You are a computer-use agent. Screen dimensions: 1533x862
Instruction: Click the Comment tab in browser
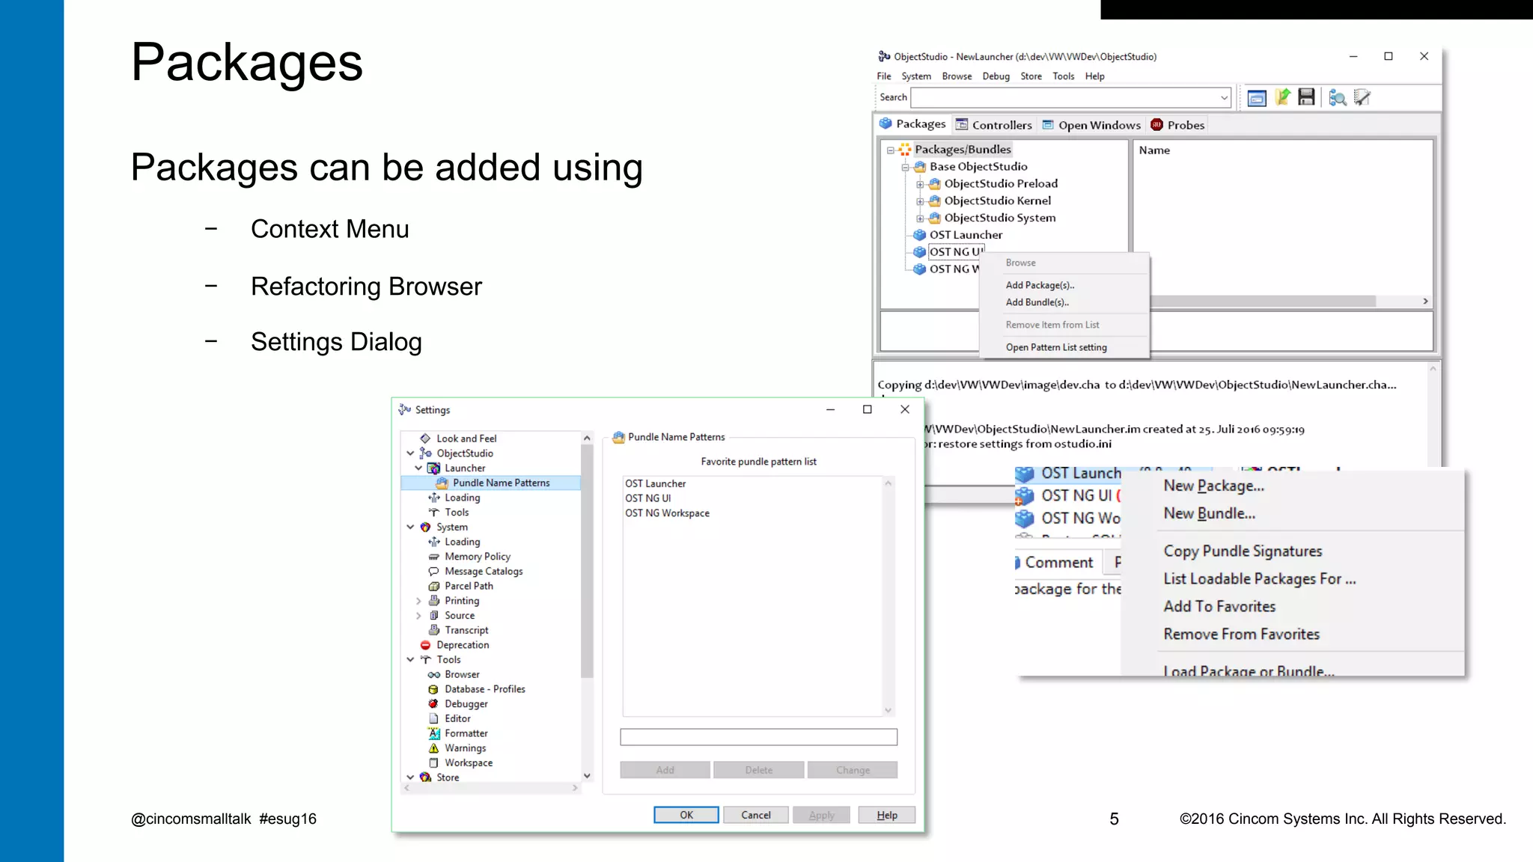pos(1058,563)
